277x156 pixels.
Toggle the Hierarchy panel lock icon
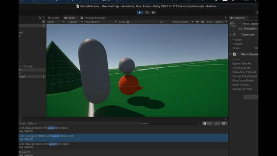39,18
